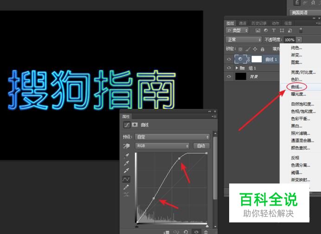Select the edit-points curve tool

point(126,179)
